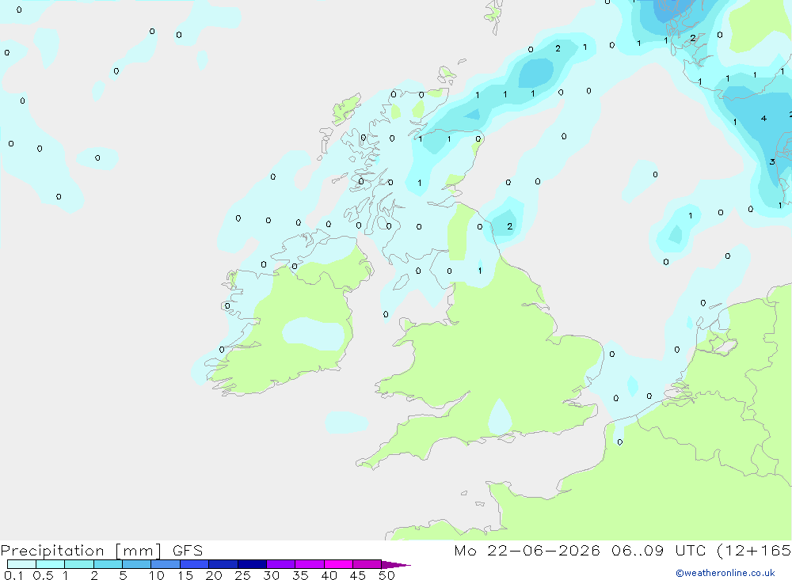Choose the 25–30 mm navy legend swatch
This screenshot has height=580, width=792.
point(252,564)
